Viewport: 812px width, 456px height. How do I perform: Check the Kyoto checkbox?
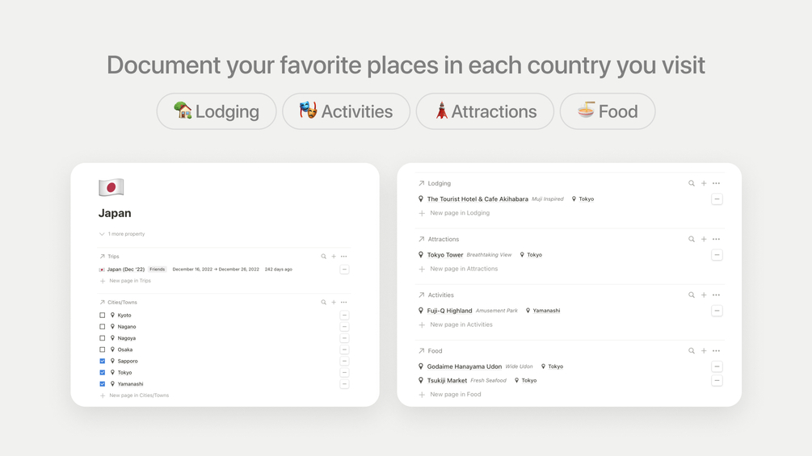103,316
